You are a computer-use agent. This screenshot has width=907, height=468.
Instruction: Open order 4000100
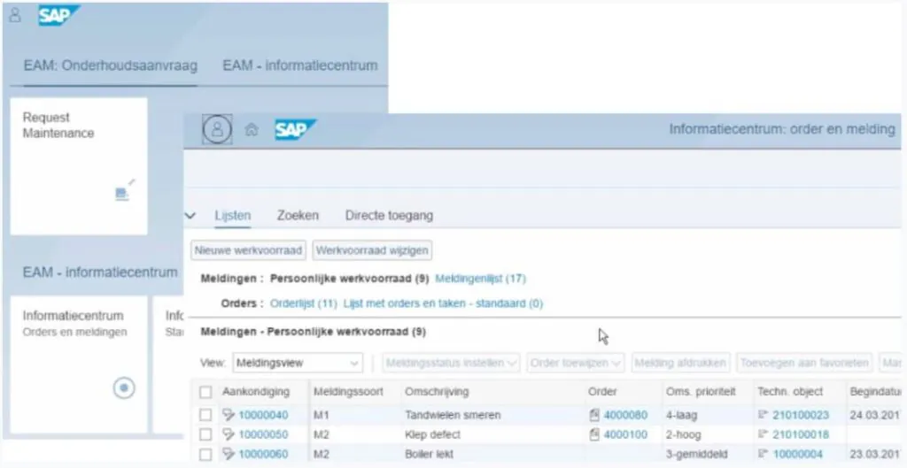point(625,434)
